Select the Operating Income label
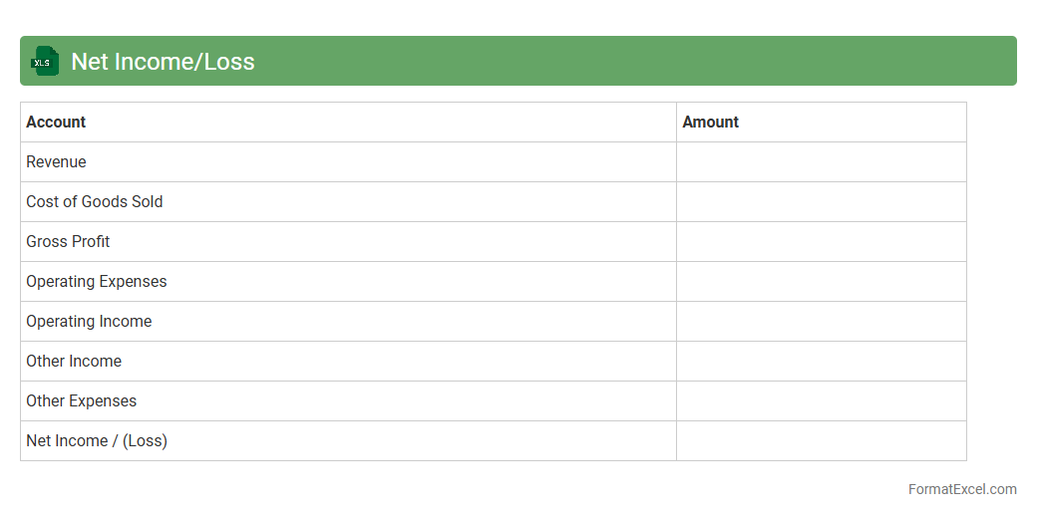1037x518 pixels. coord(89,322)
